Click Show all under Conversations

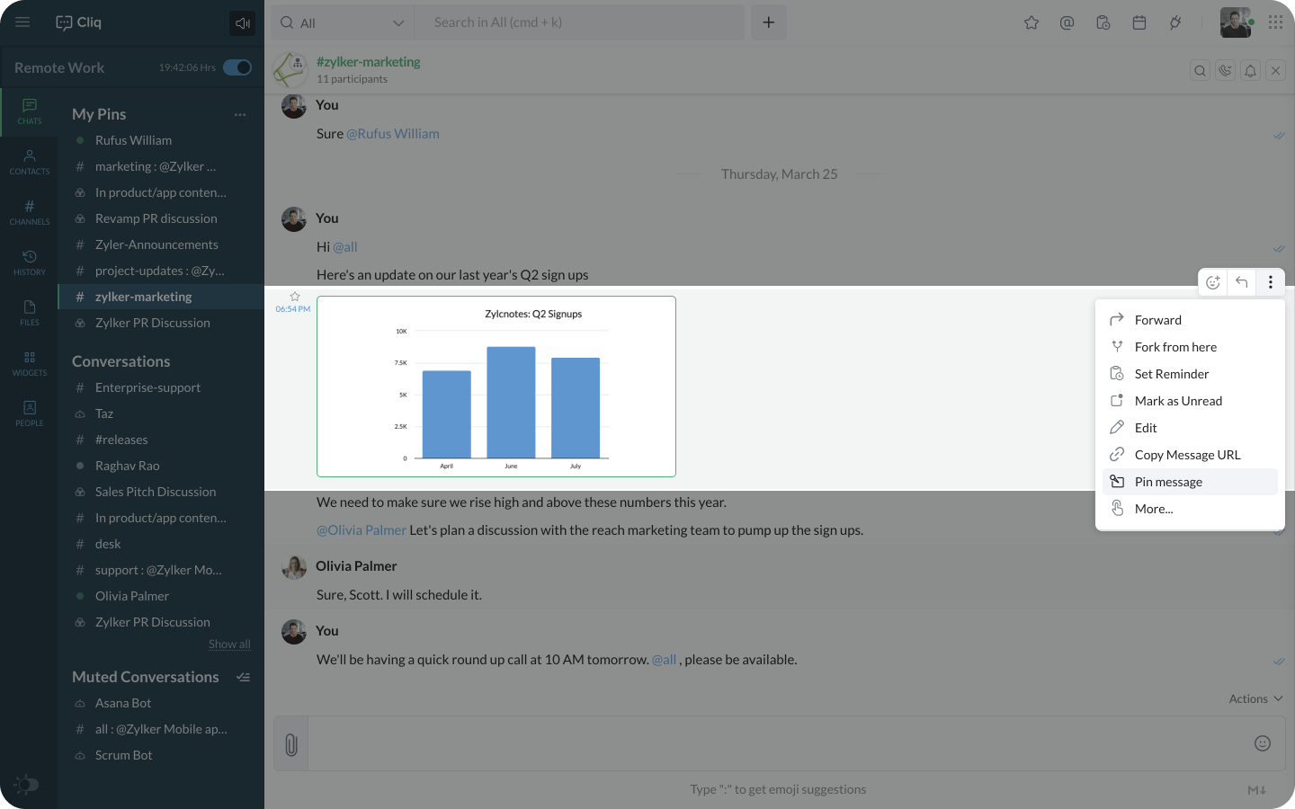[229, 645]
